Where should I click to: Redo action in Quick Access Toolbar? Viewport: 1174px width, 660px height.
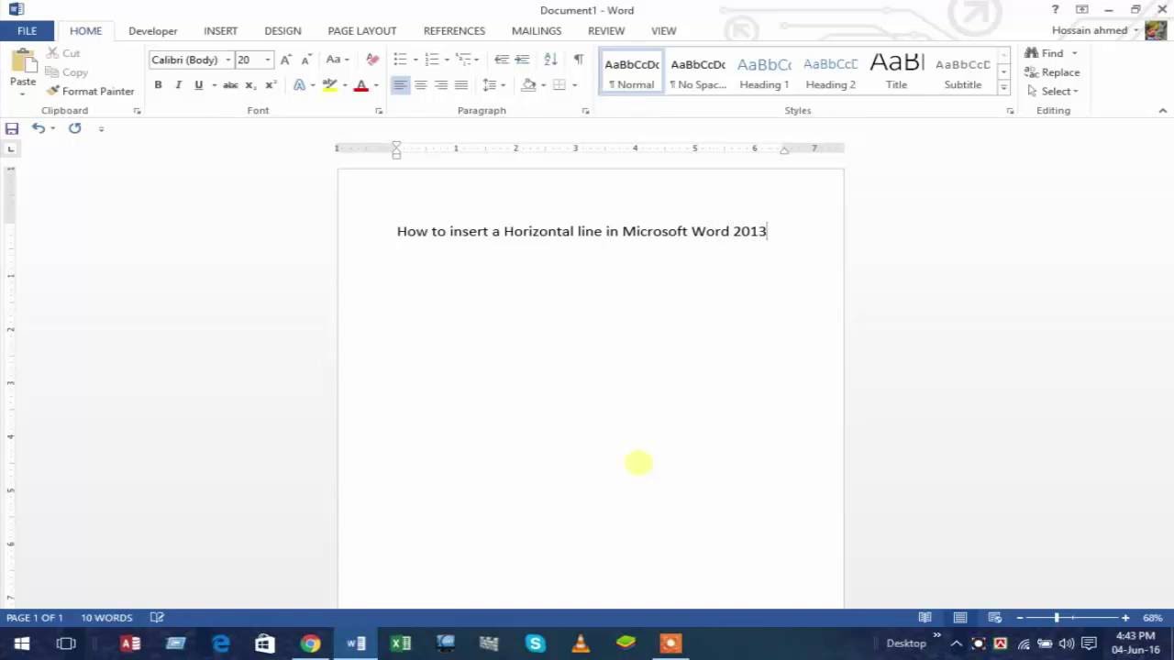click(75, 128)
